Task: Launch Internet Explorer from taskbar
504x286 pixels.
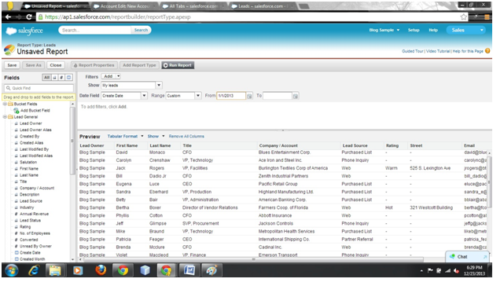Action: tap(34, 270)
